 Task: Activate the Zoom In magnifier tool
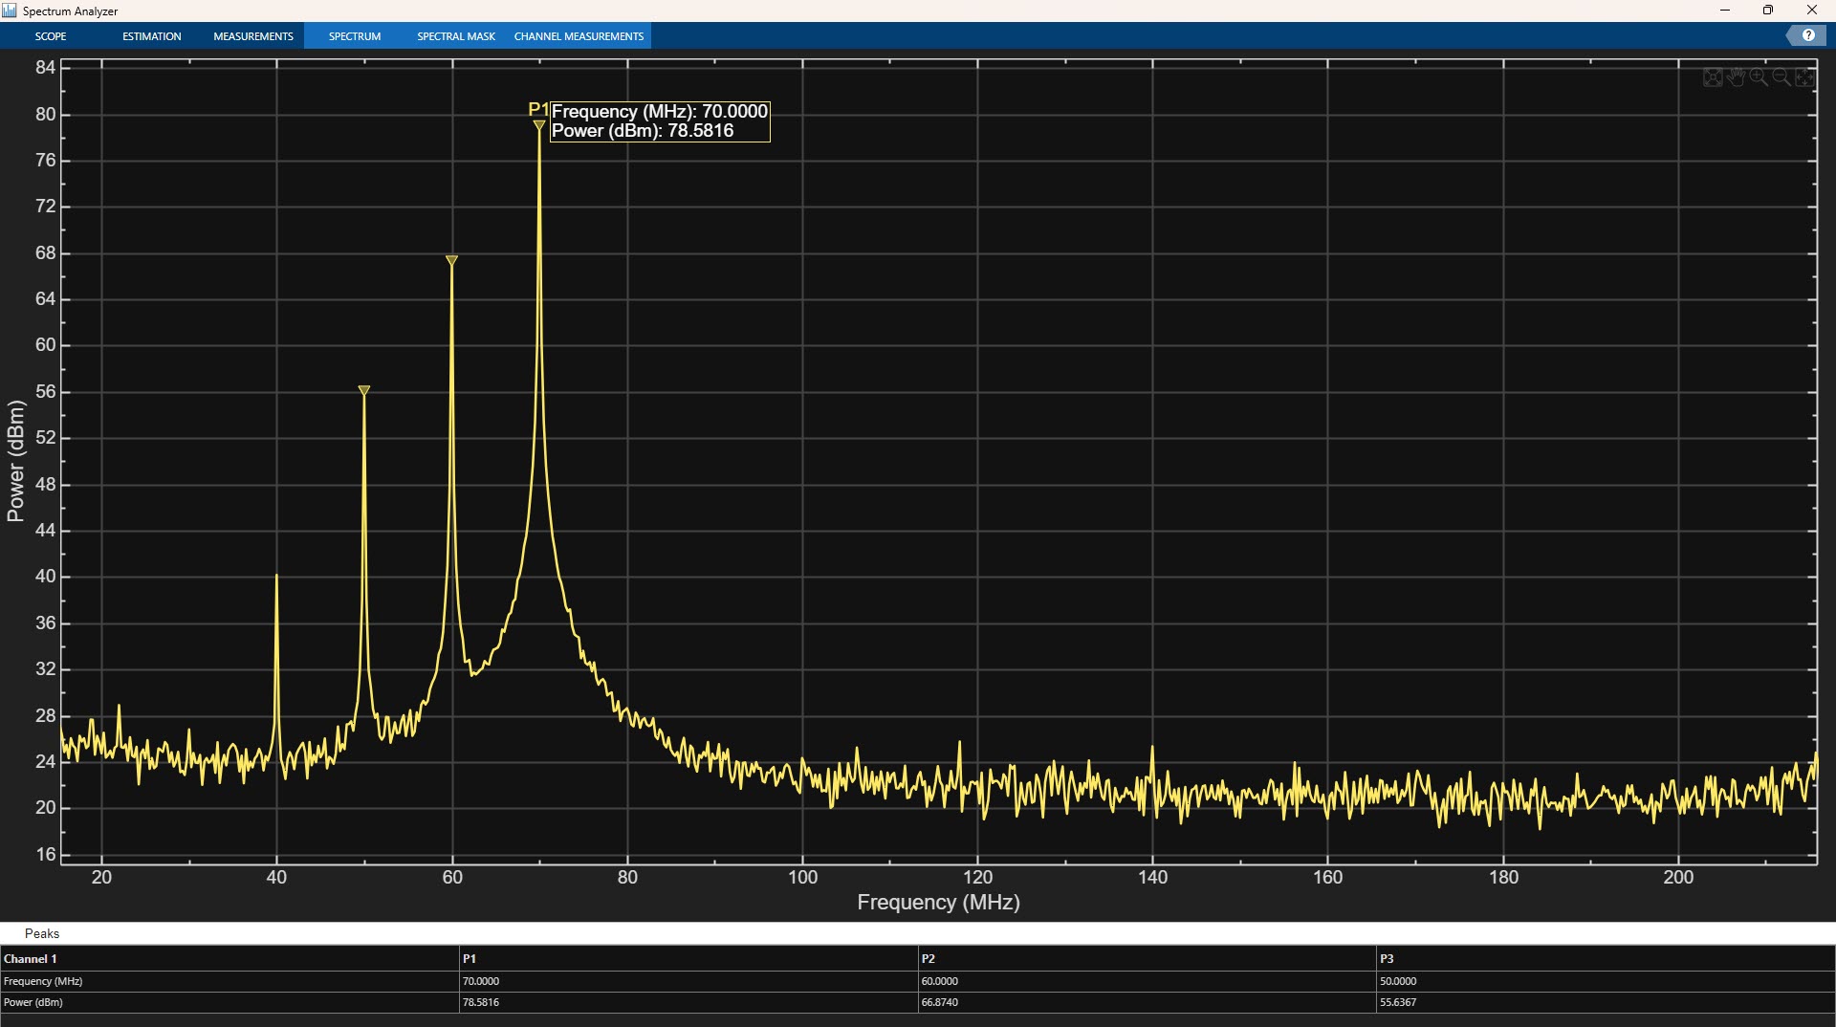[x=1759, y=77]
